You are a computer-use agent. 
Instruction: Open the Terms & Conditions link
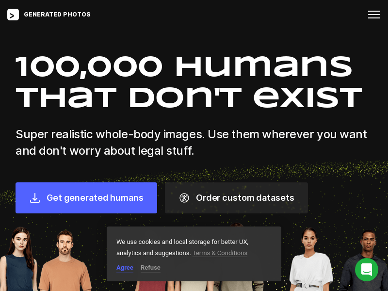(x=220, y=253)
